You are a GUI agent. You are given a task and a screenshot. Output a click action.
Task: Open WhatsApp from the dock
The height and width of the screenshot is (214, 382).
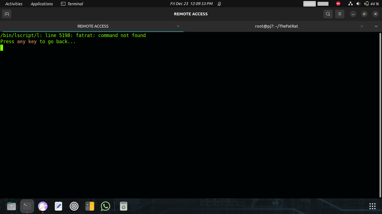(x=105, y=206)
